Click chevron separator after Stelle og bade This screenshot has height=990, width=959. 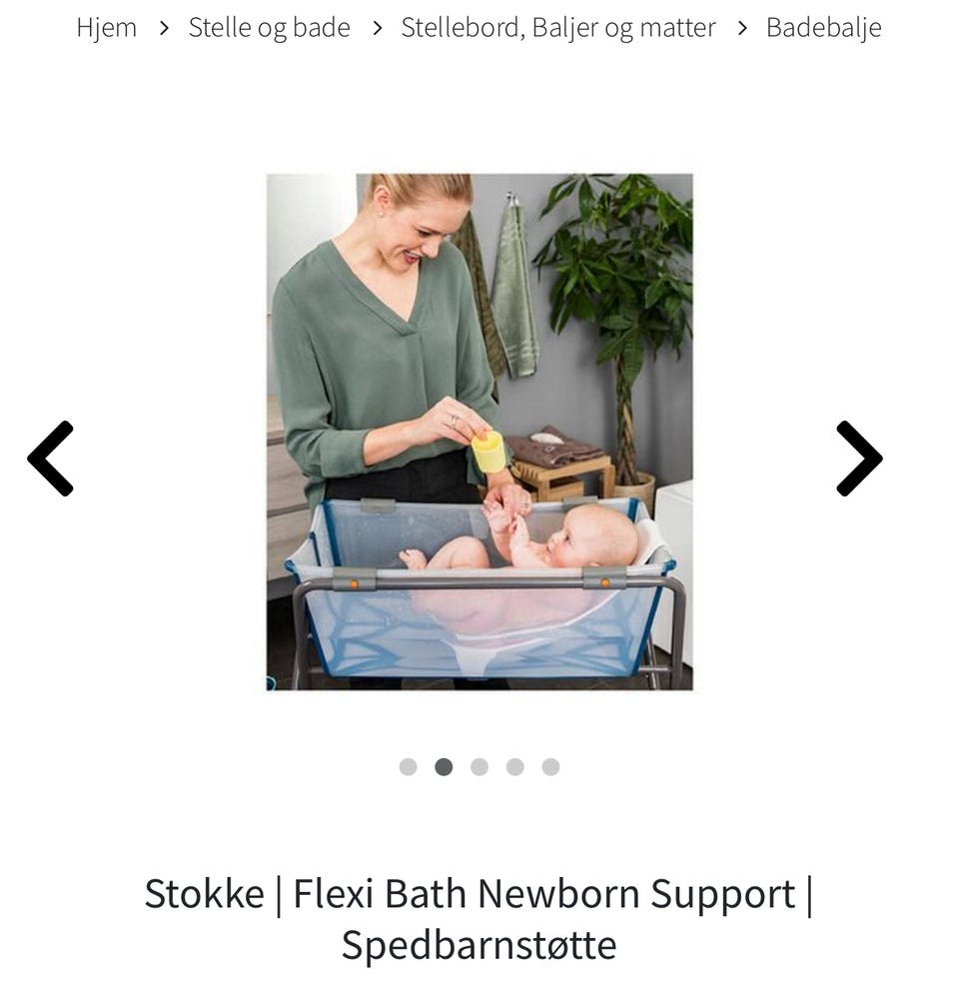tap(377, 28)
